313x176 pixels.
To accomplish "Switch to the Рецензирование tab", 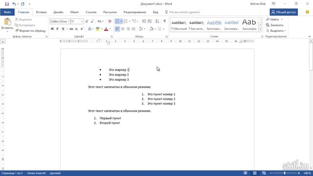I will click(x=135, y=12).
